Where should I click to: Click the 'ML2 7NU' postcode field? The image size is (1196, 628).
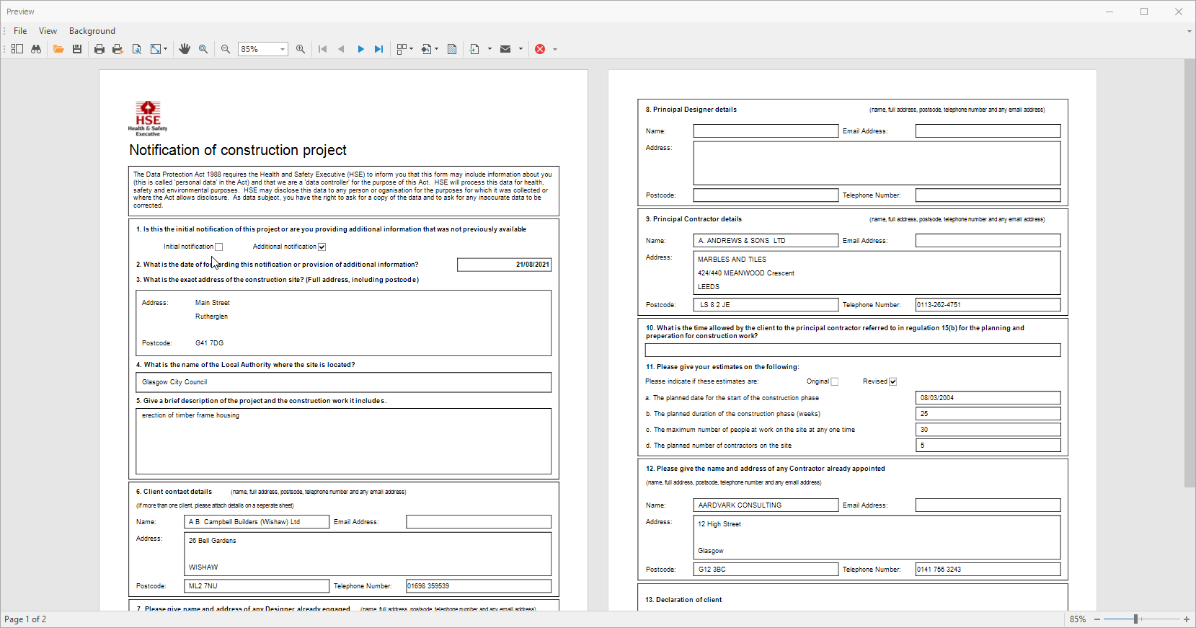coord(257,586)
